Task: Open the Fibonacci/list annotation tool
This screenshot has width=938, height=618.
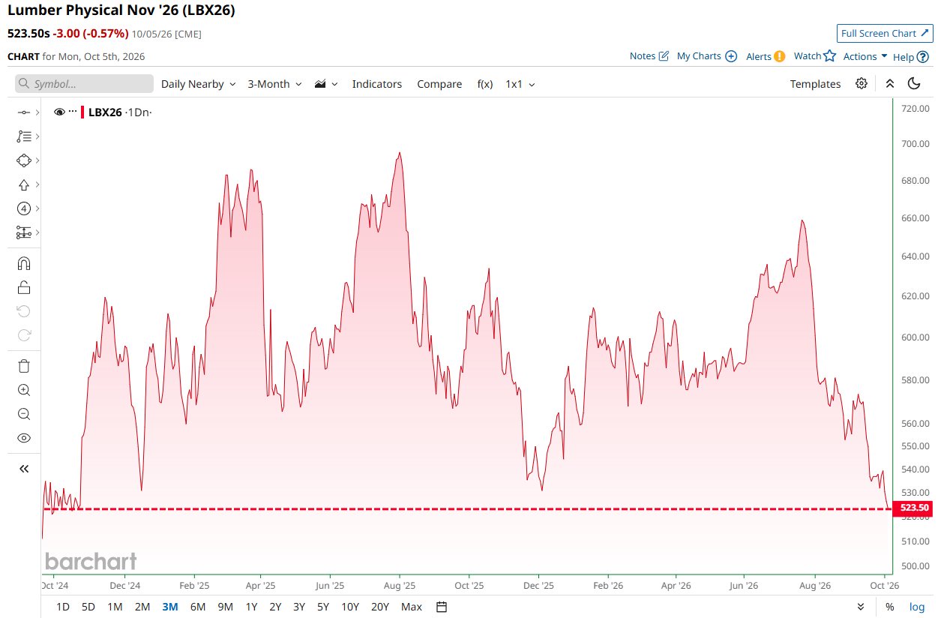Action: click(23, 136)
